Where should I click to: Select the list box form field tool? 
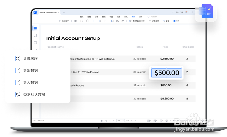pyautogui.click(x=100, y=21)
